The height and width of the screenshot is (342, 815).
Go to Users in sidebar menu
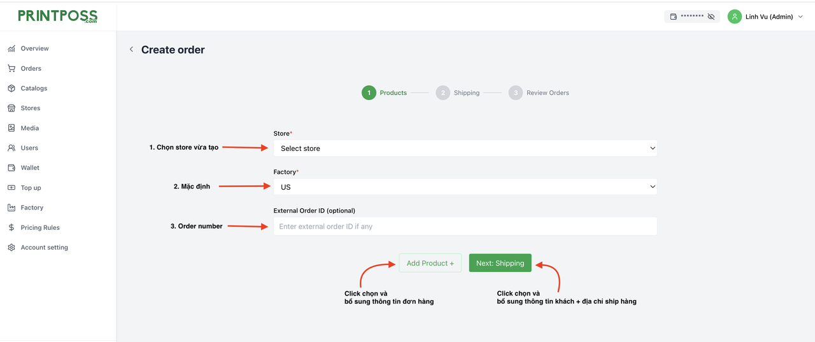(x=29, y=148)
